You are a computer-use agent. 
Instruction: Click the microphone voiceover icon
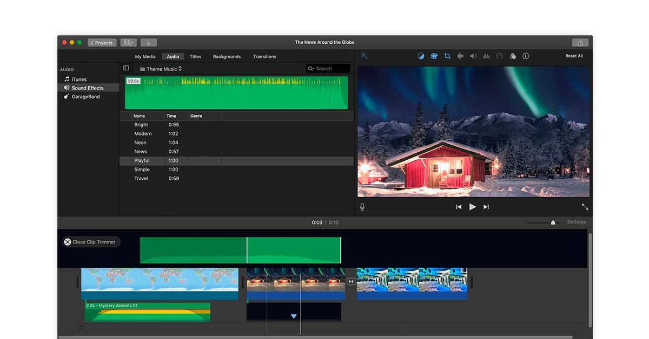pyautogui.click(x=362, y=207)
